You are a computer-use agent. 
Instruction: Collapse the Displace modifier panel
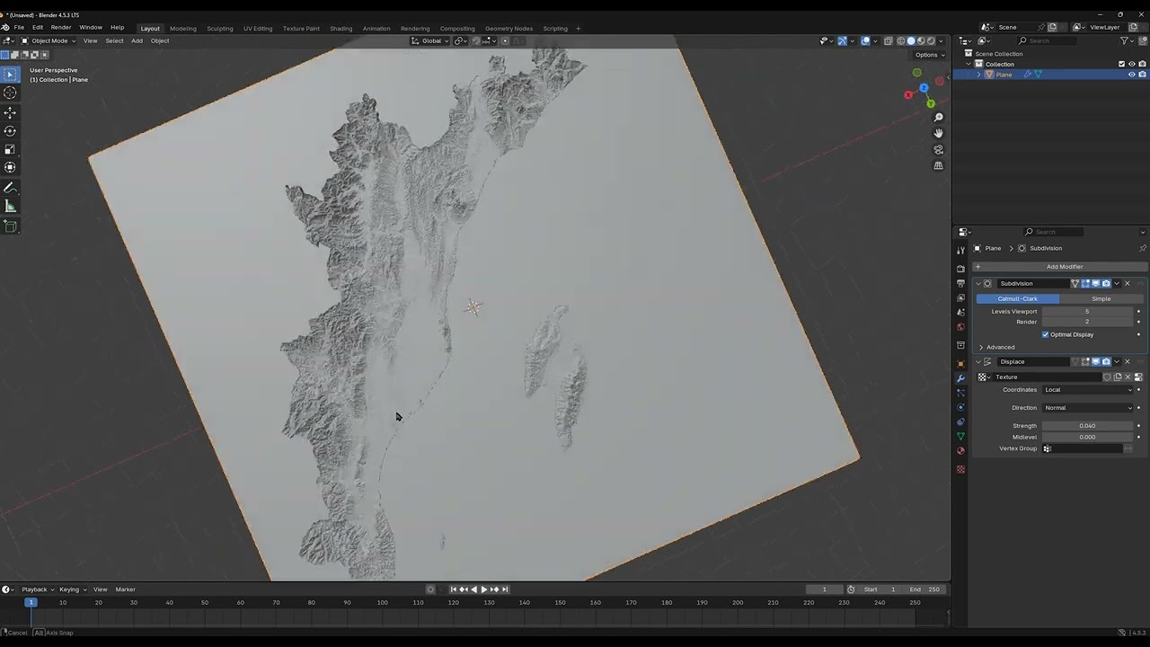tap(978, 361)
